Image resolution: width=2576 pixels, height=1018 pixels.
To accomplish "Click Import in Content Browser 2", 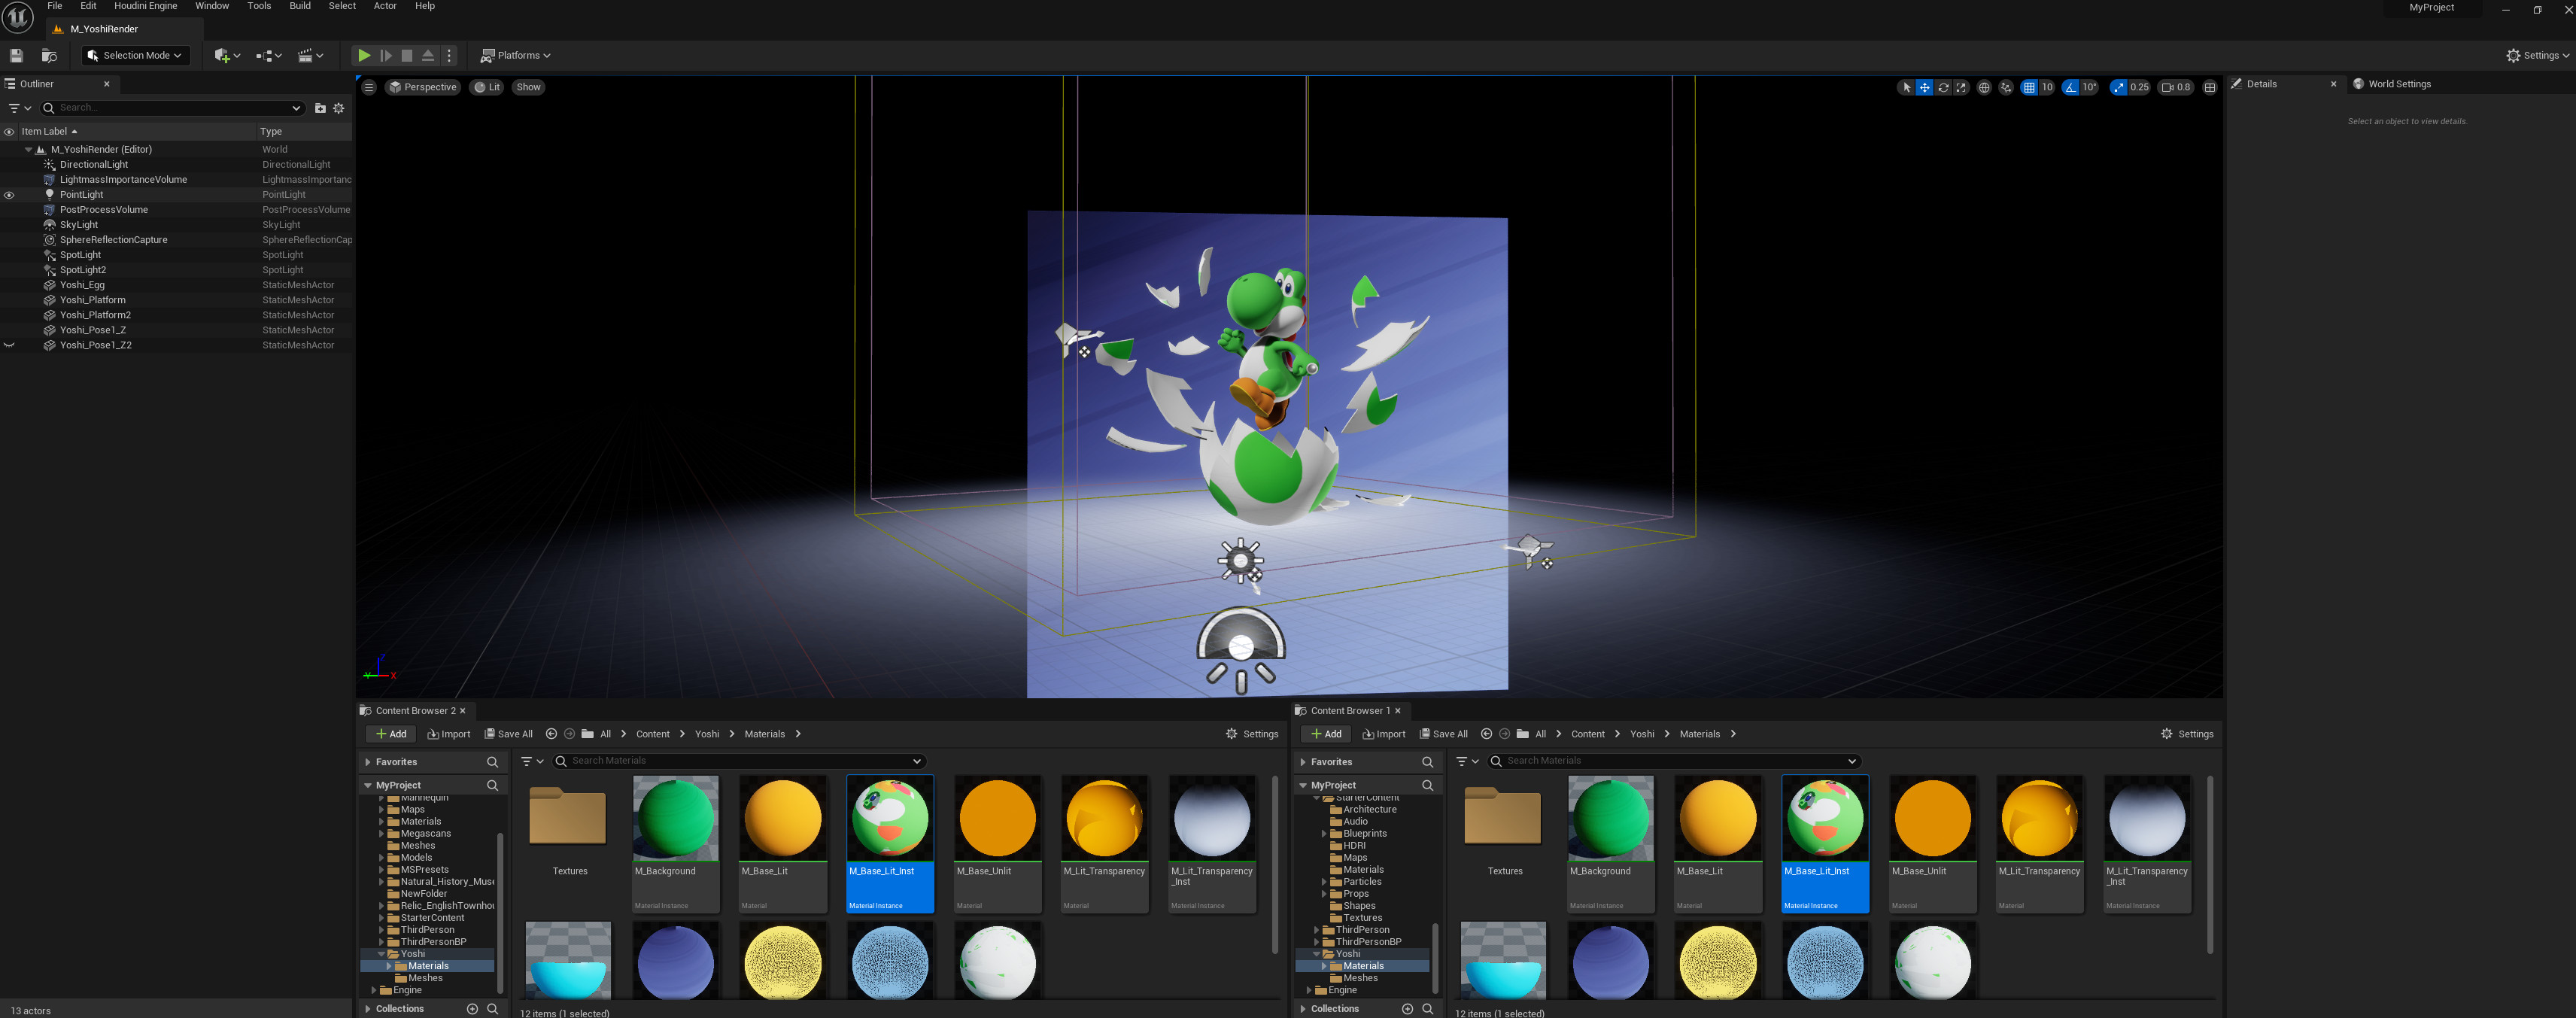I will point(449,734).
